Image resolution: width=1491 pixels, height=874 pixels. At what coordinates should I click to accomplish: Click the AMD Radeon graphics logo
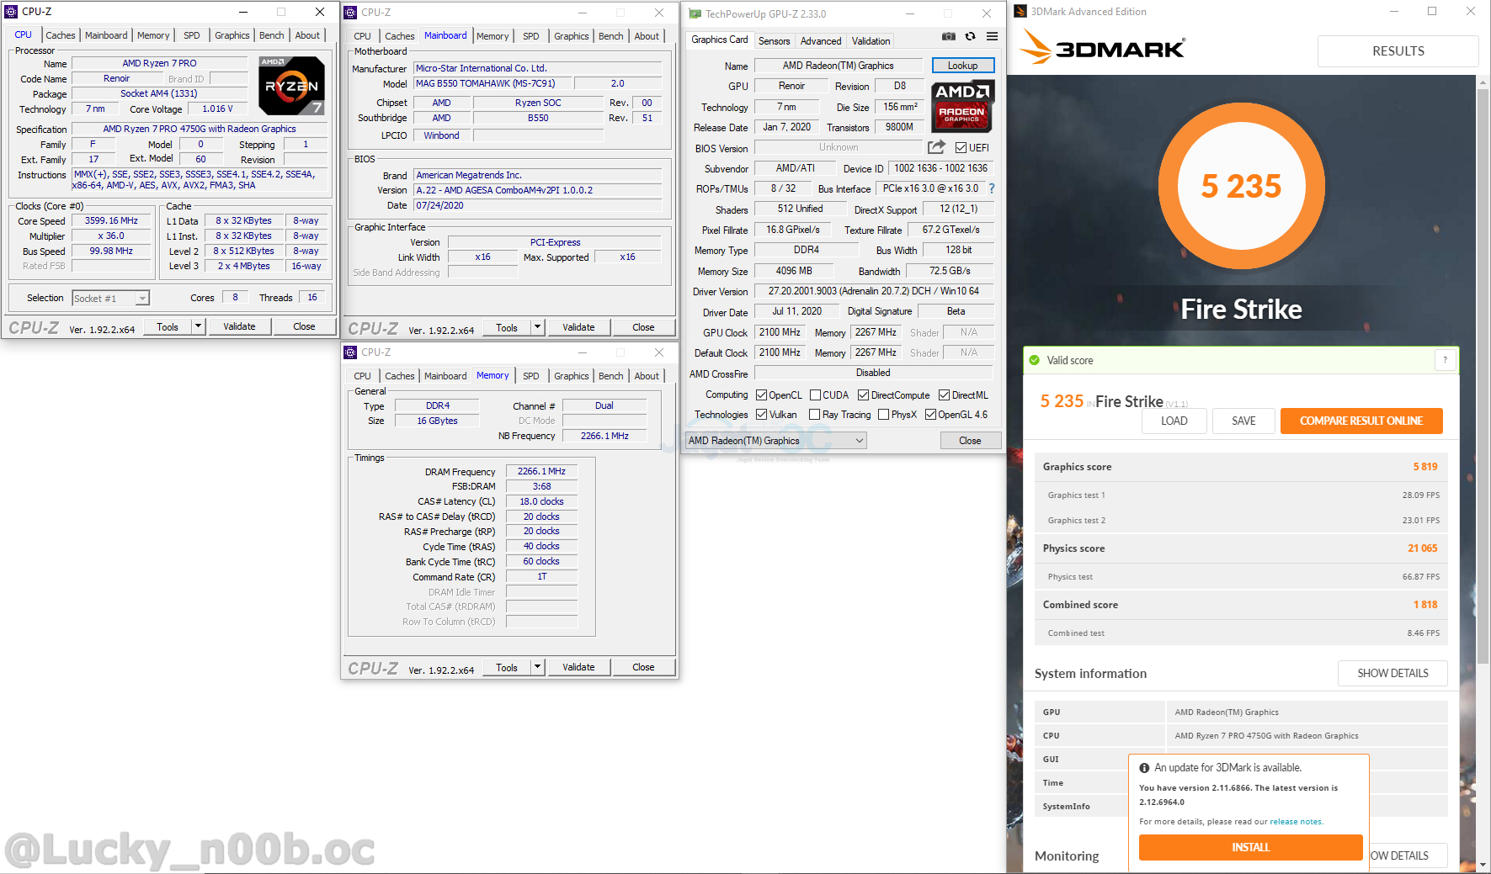pos(962,106)
